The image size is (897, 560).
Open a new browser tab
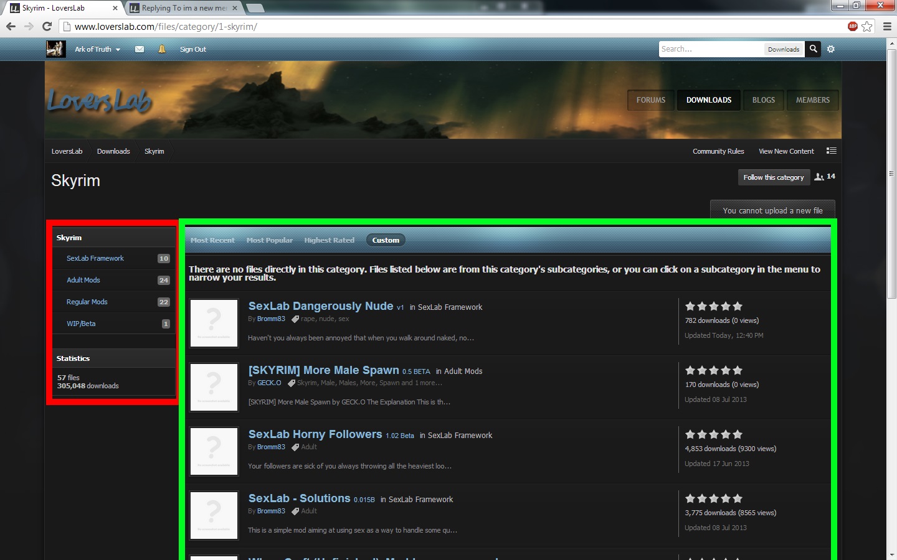click(x=255, y=8)
